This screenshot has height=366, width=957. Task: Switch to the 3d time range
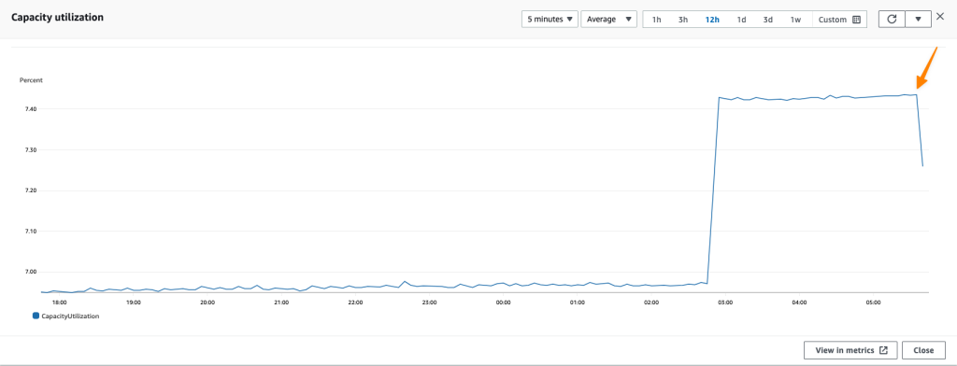tap(768, 19)
